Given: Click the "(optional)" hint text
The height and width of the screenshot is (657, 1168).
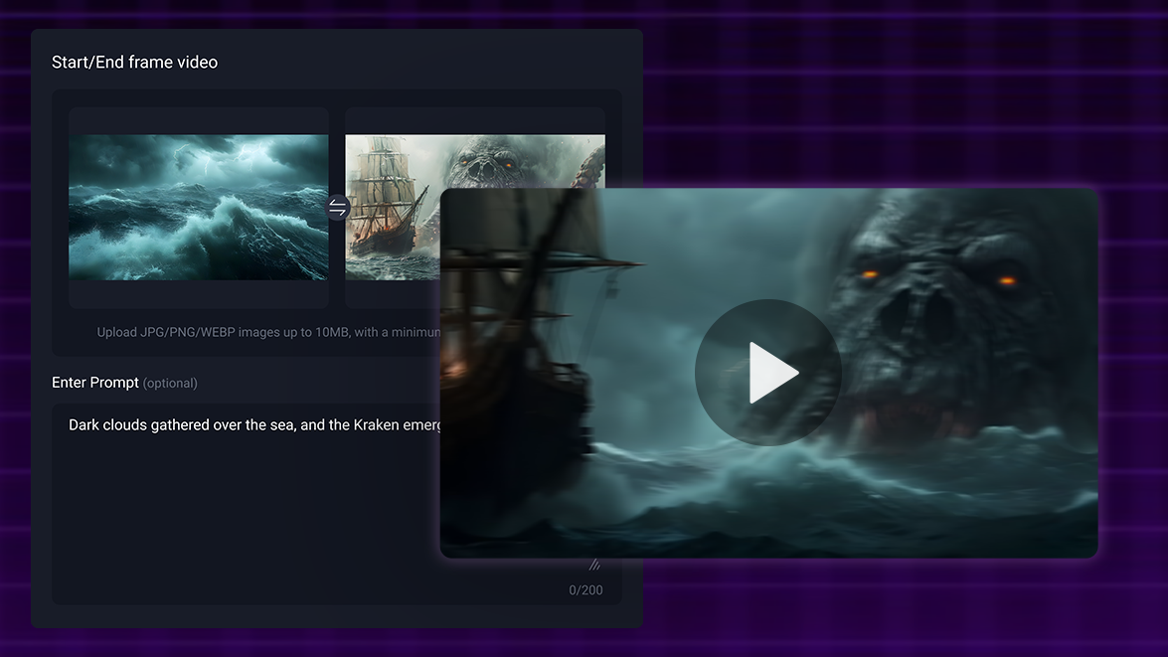Looking at the screenshot, I should pos(170,384).
